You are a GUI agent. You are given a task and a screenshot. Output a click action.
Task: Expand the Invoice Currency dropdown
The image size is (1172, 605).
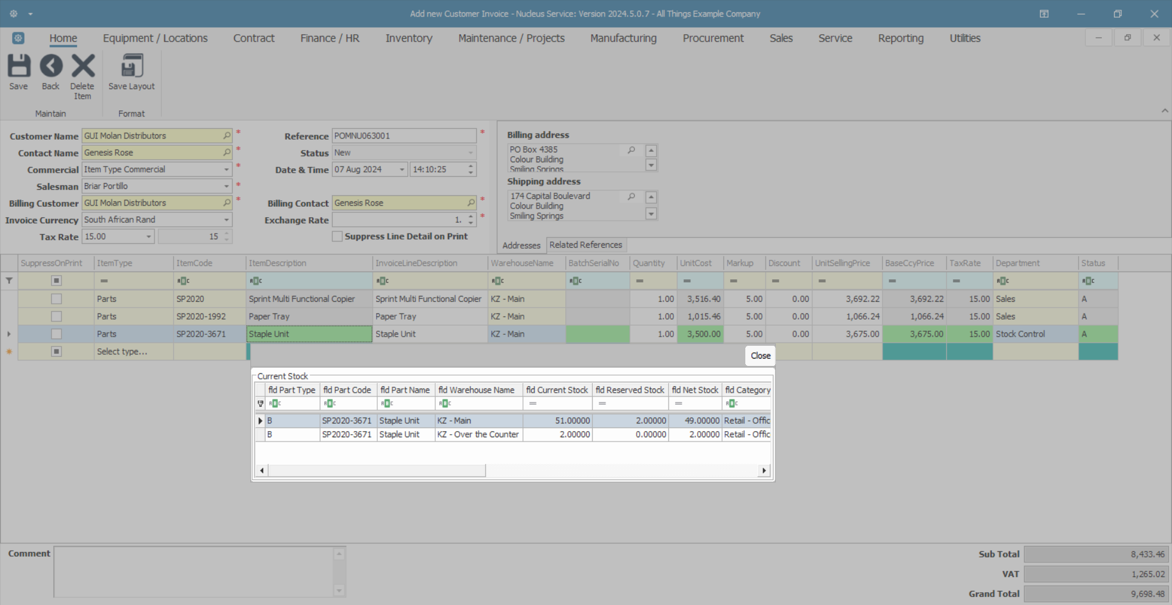click(226, 220)
